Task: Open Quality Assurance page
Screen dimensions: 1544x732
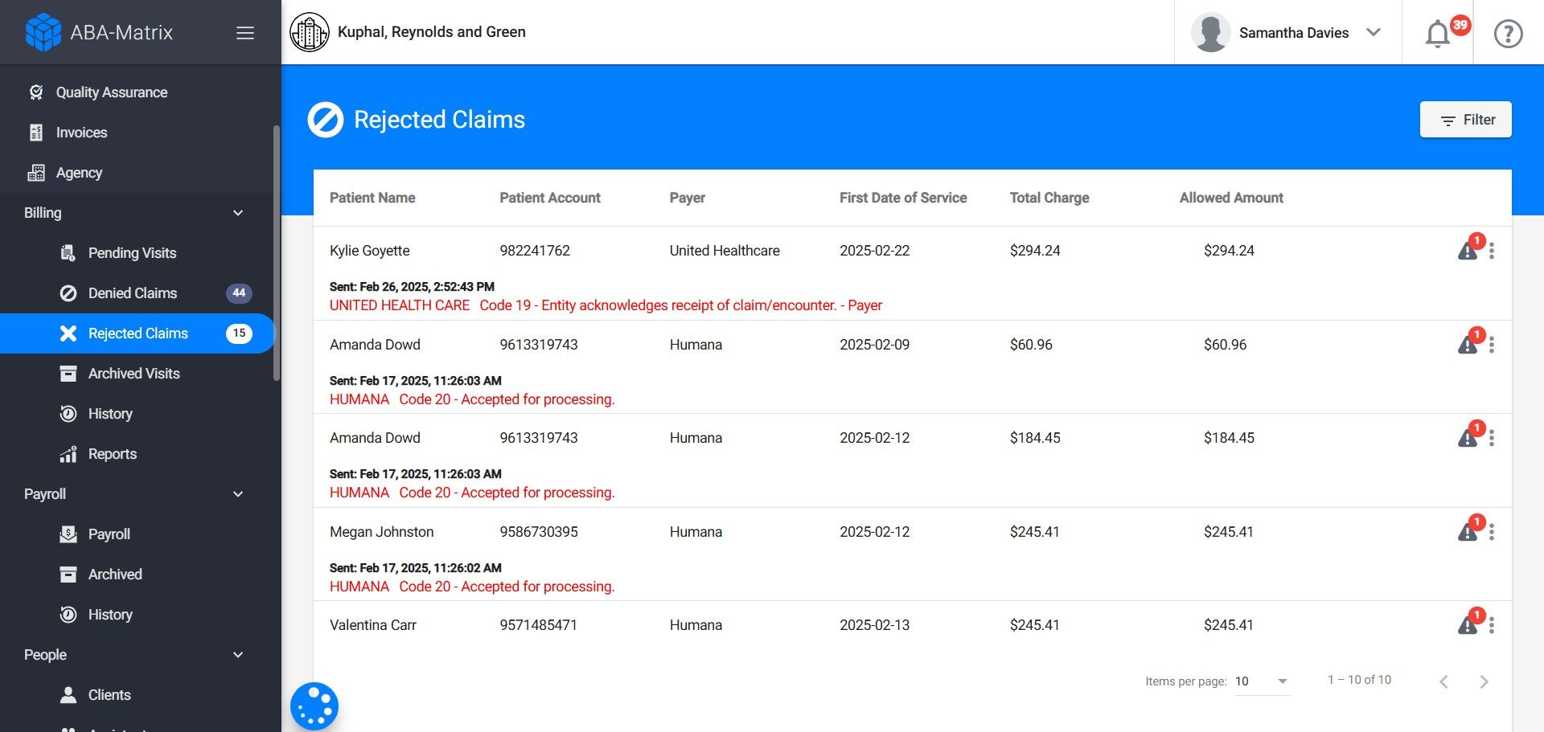Action: [111, 92]
